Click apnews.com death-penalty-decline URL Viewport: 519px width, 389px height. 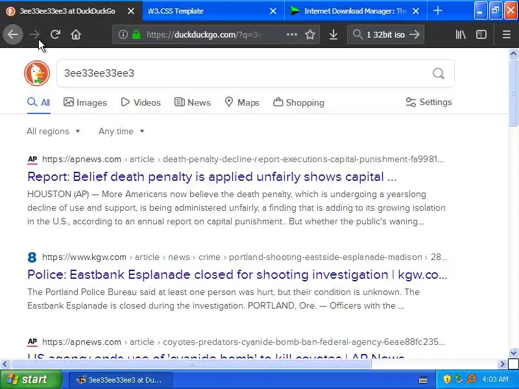[243, 159]
